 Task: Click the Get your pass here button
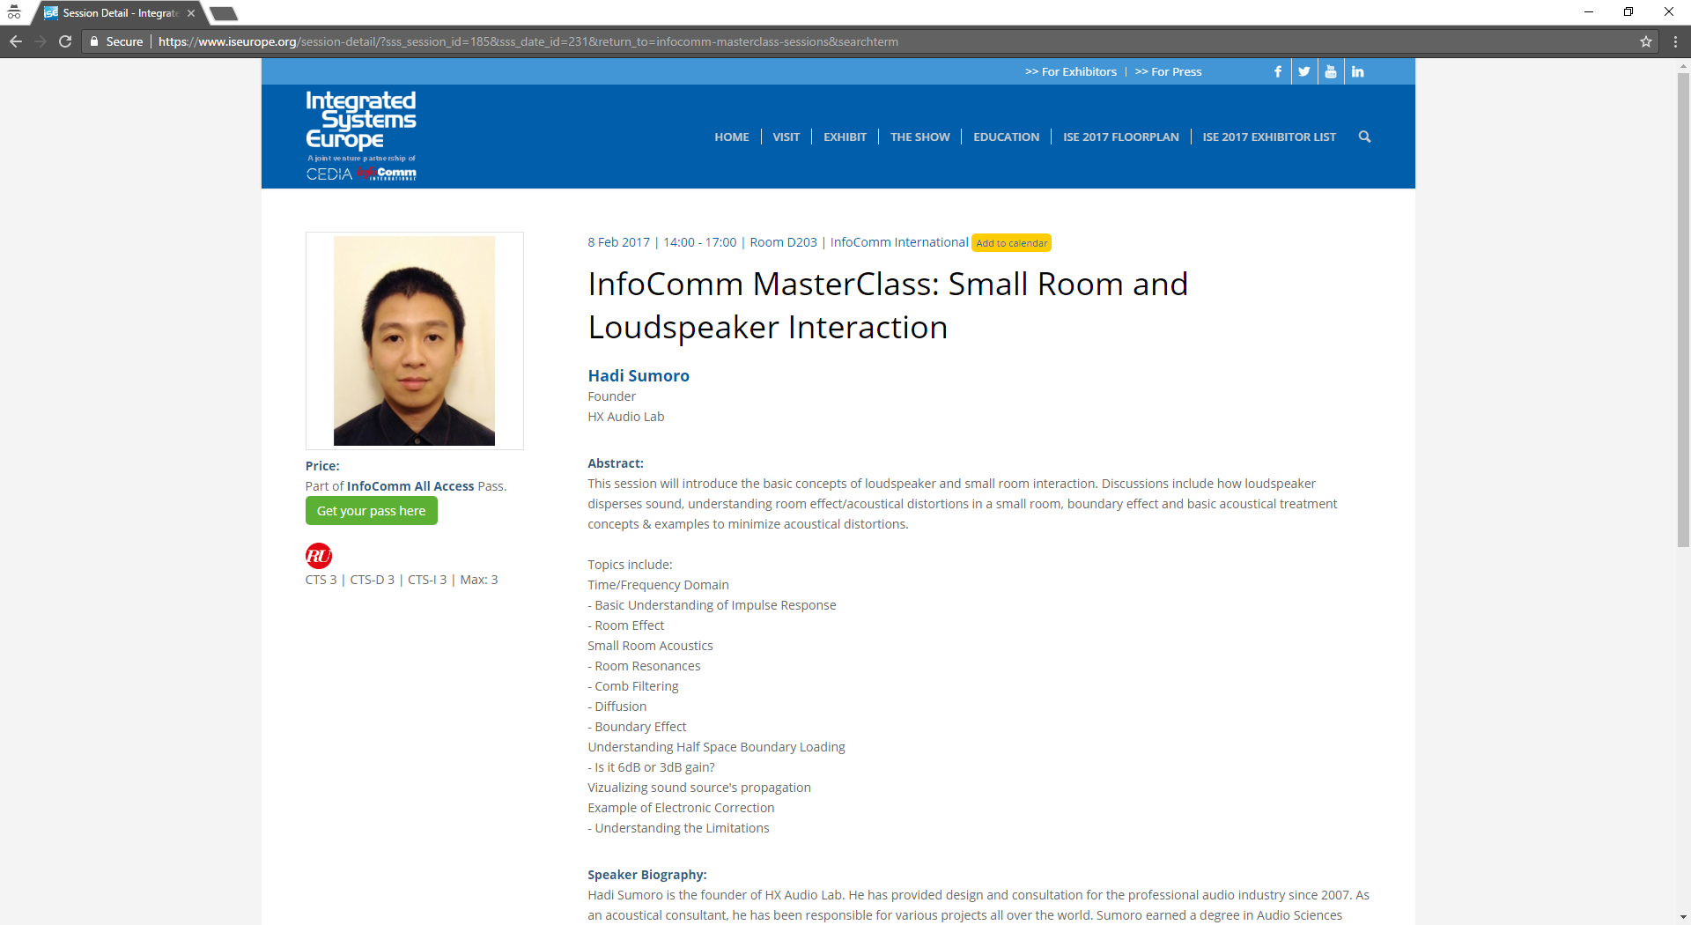coord(372,511)
